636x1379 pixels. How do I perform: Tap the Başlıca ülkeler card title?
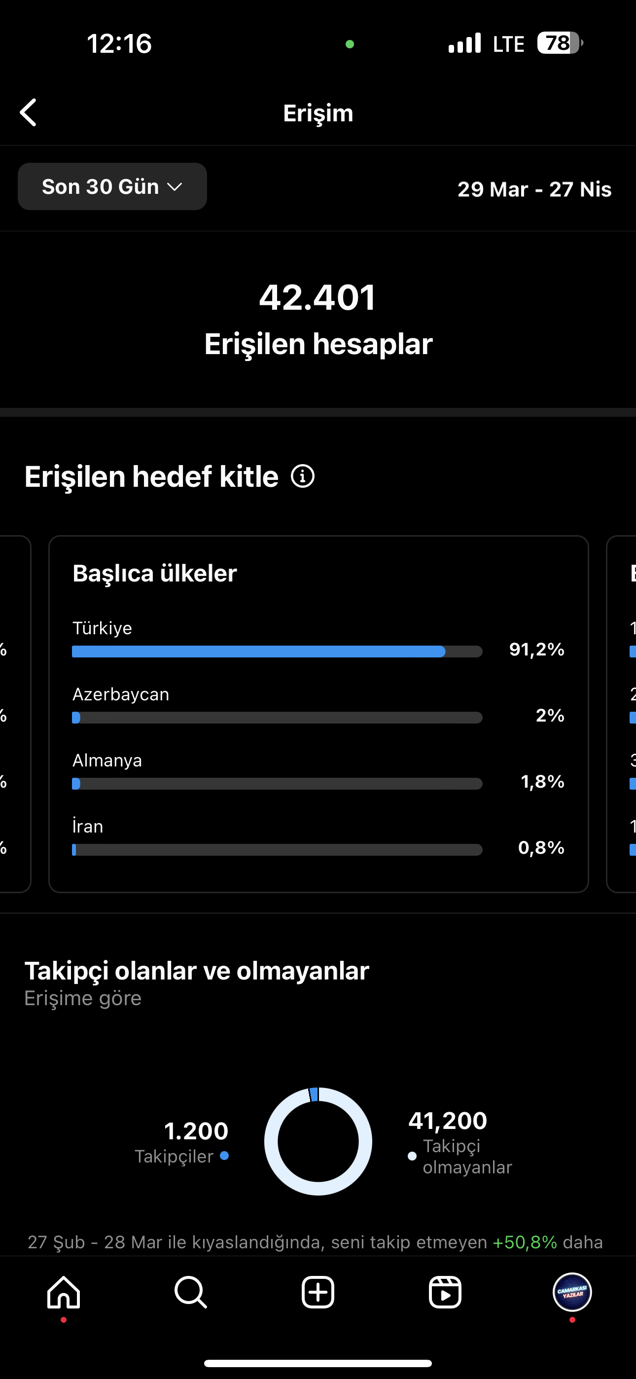click(x=155, y=573)
